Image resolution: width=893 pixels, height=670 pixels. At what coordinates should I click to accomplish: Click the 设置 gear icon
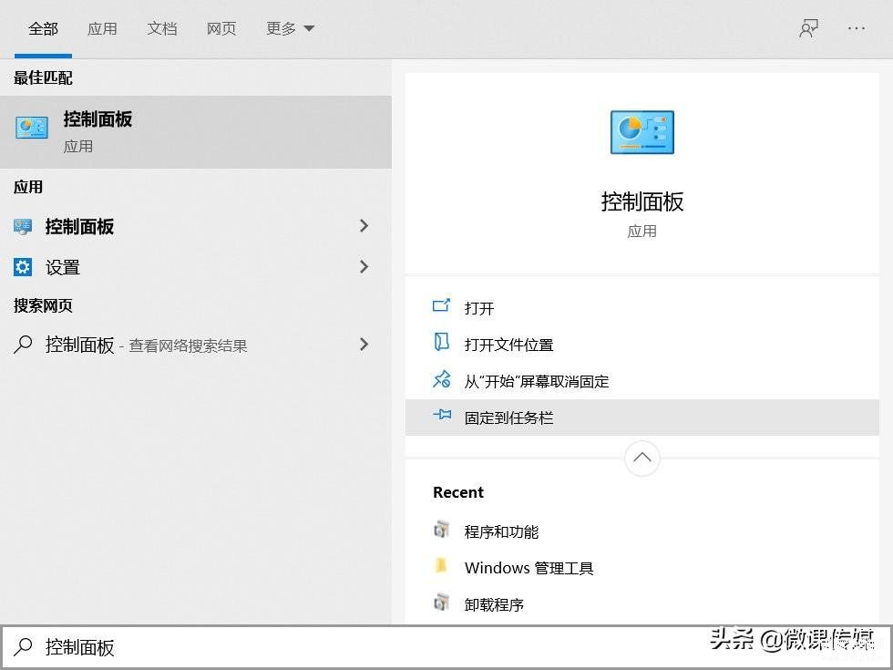point(23,266)
